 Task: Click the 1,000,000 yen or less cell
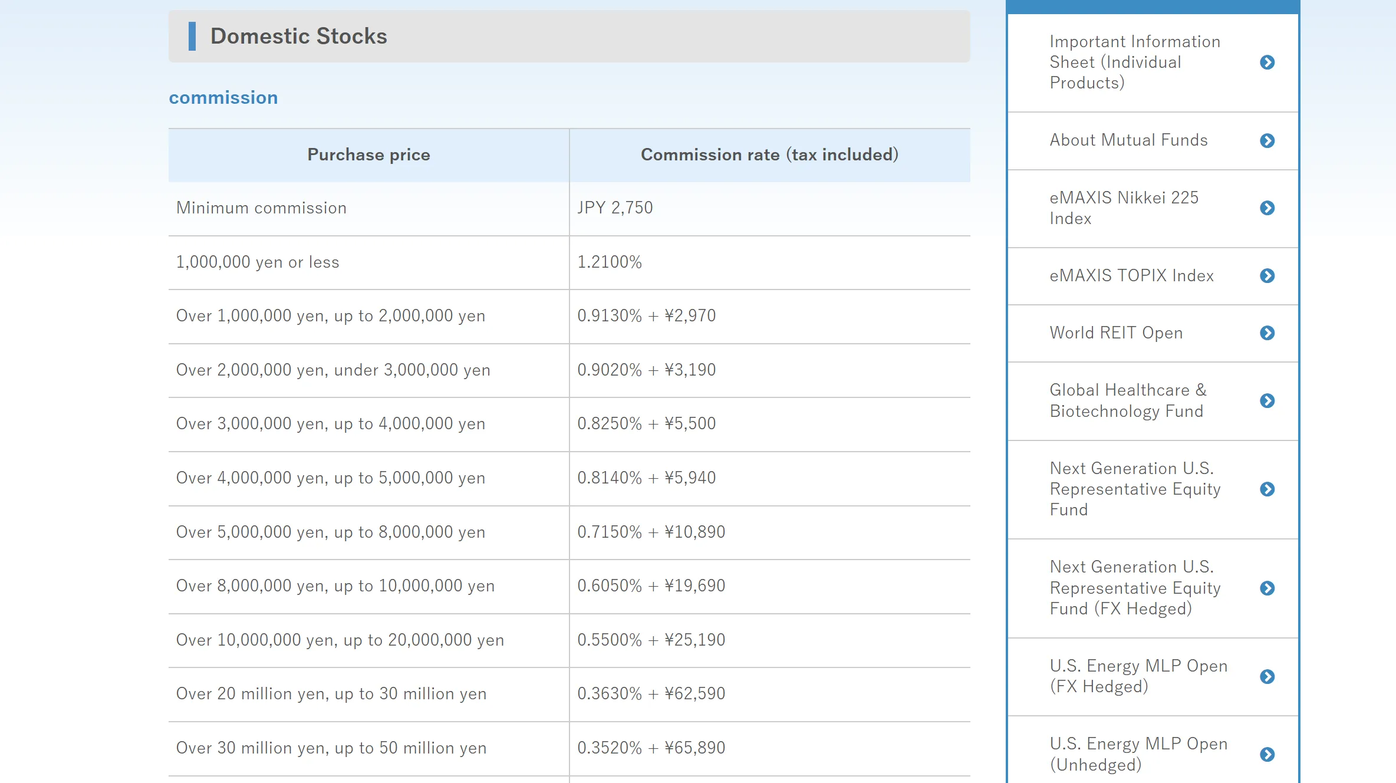[258, 262]
